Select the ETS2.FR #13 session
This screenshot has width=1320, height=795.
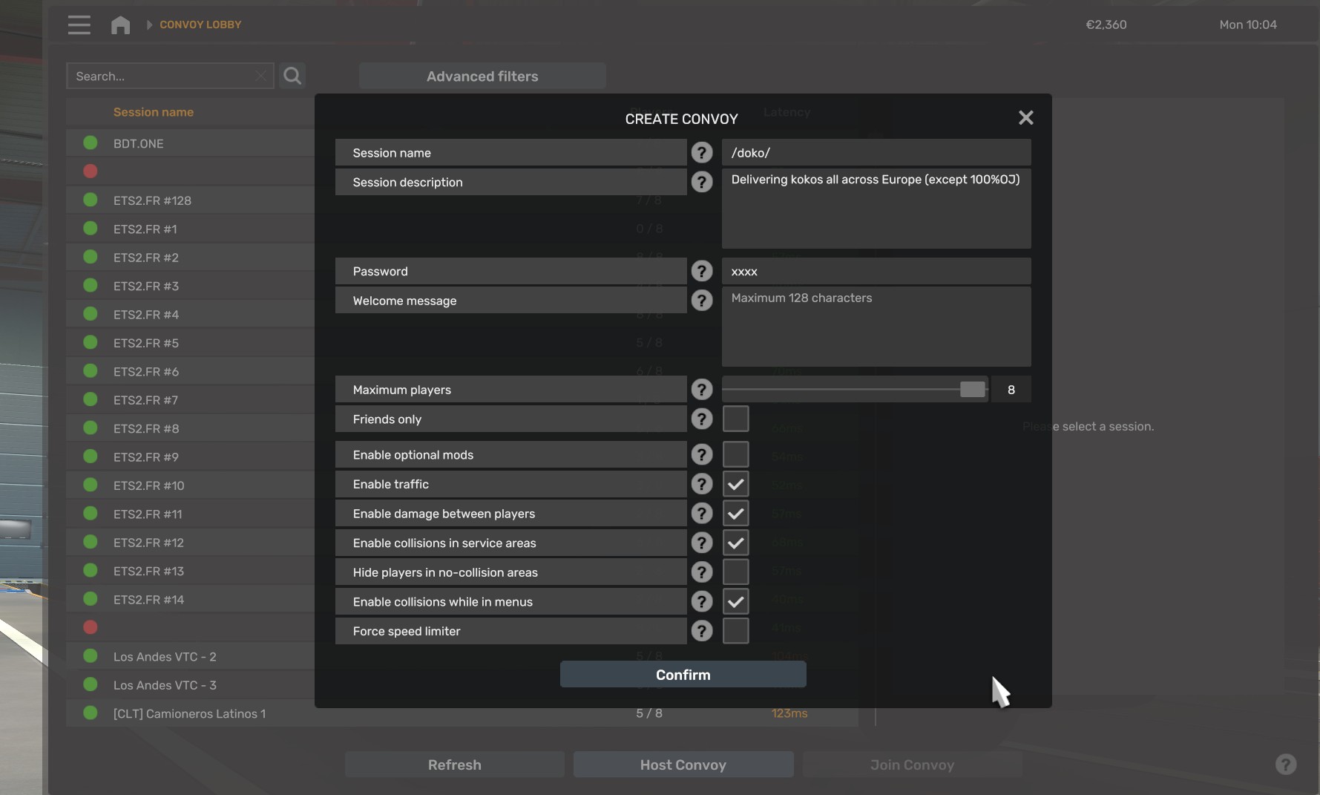191,571
